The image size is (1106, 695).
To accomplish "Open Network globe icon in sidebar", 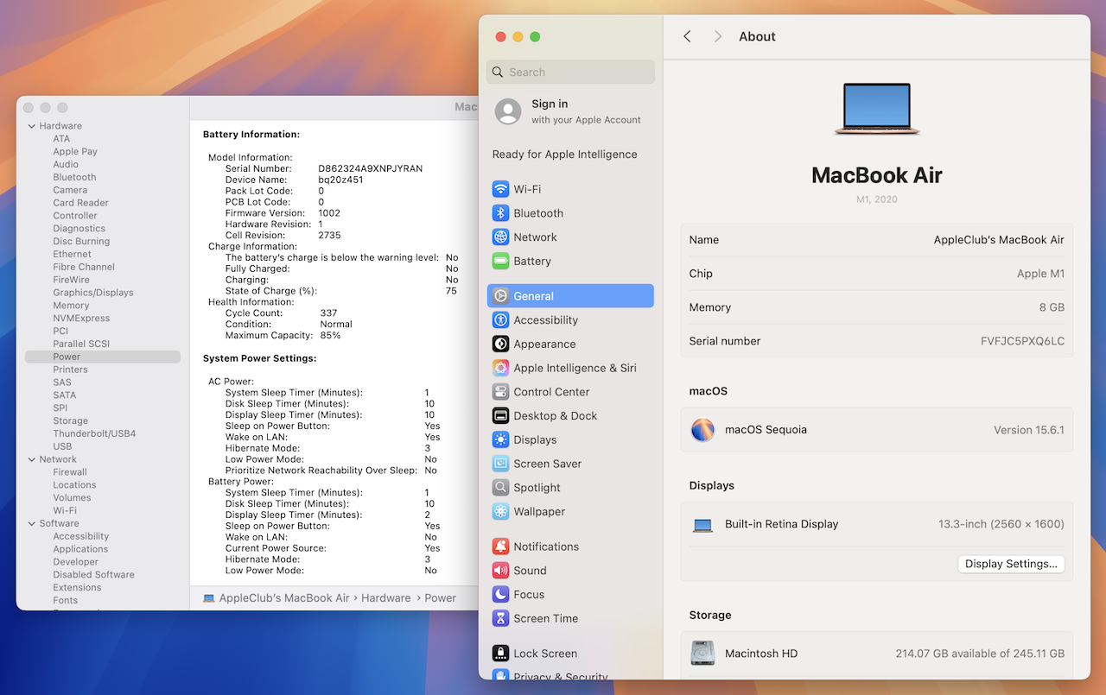I will pos(500,237).
